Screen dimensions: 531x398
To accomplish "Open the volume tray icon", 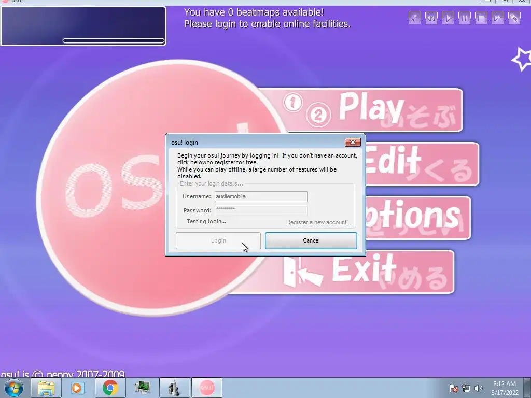I will [x=478, y=388].
